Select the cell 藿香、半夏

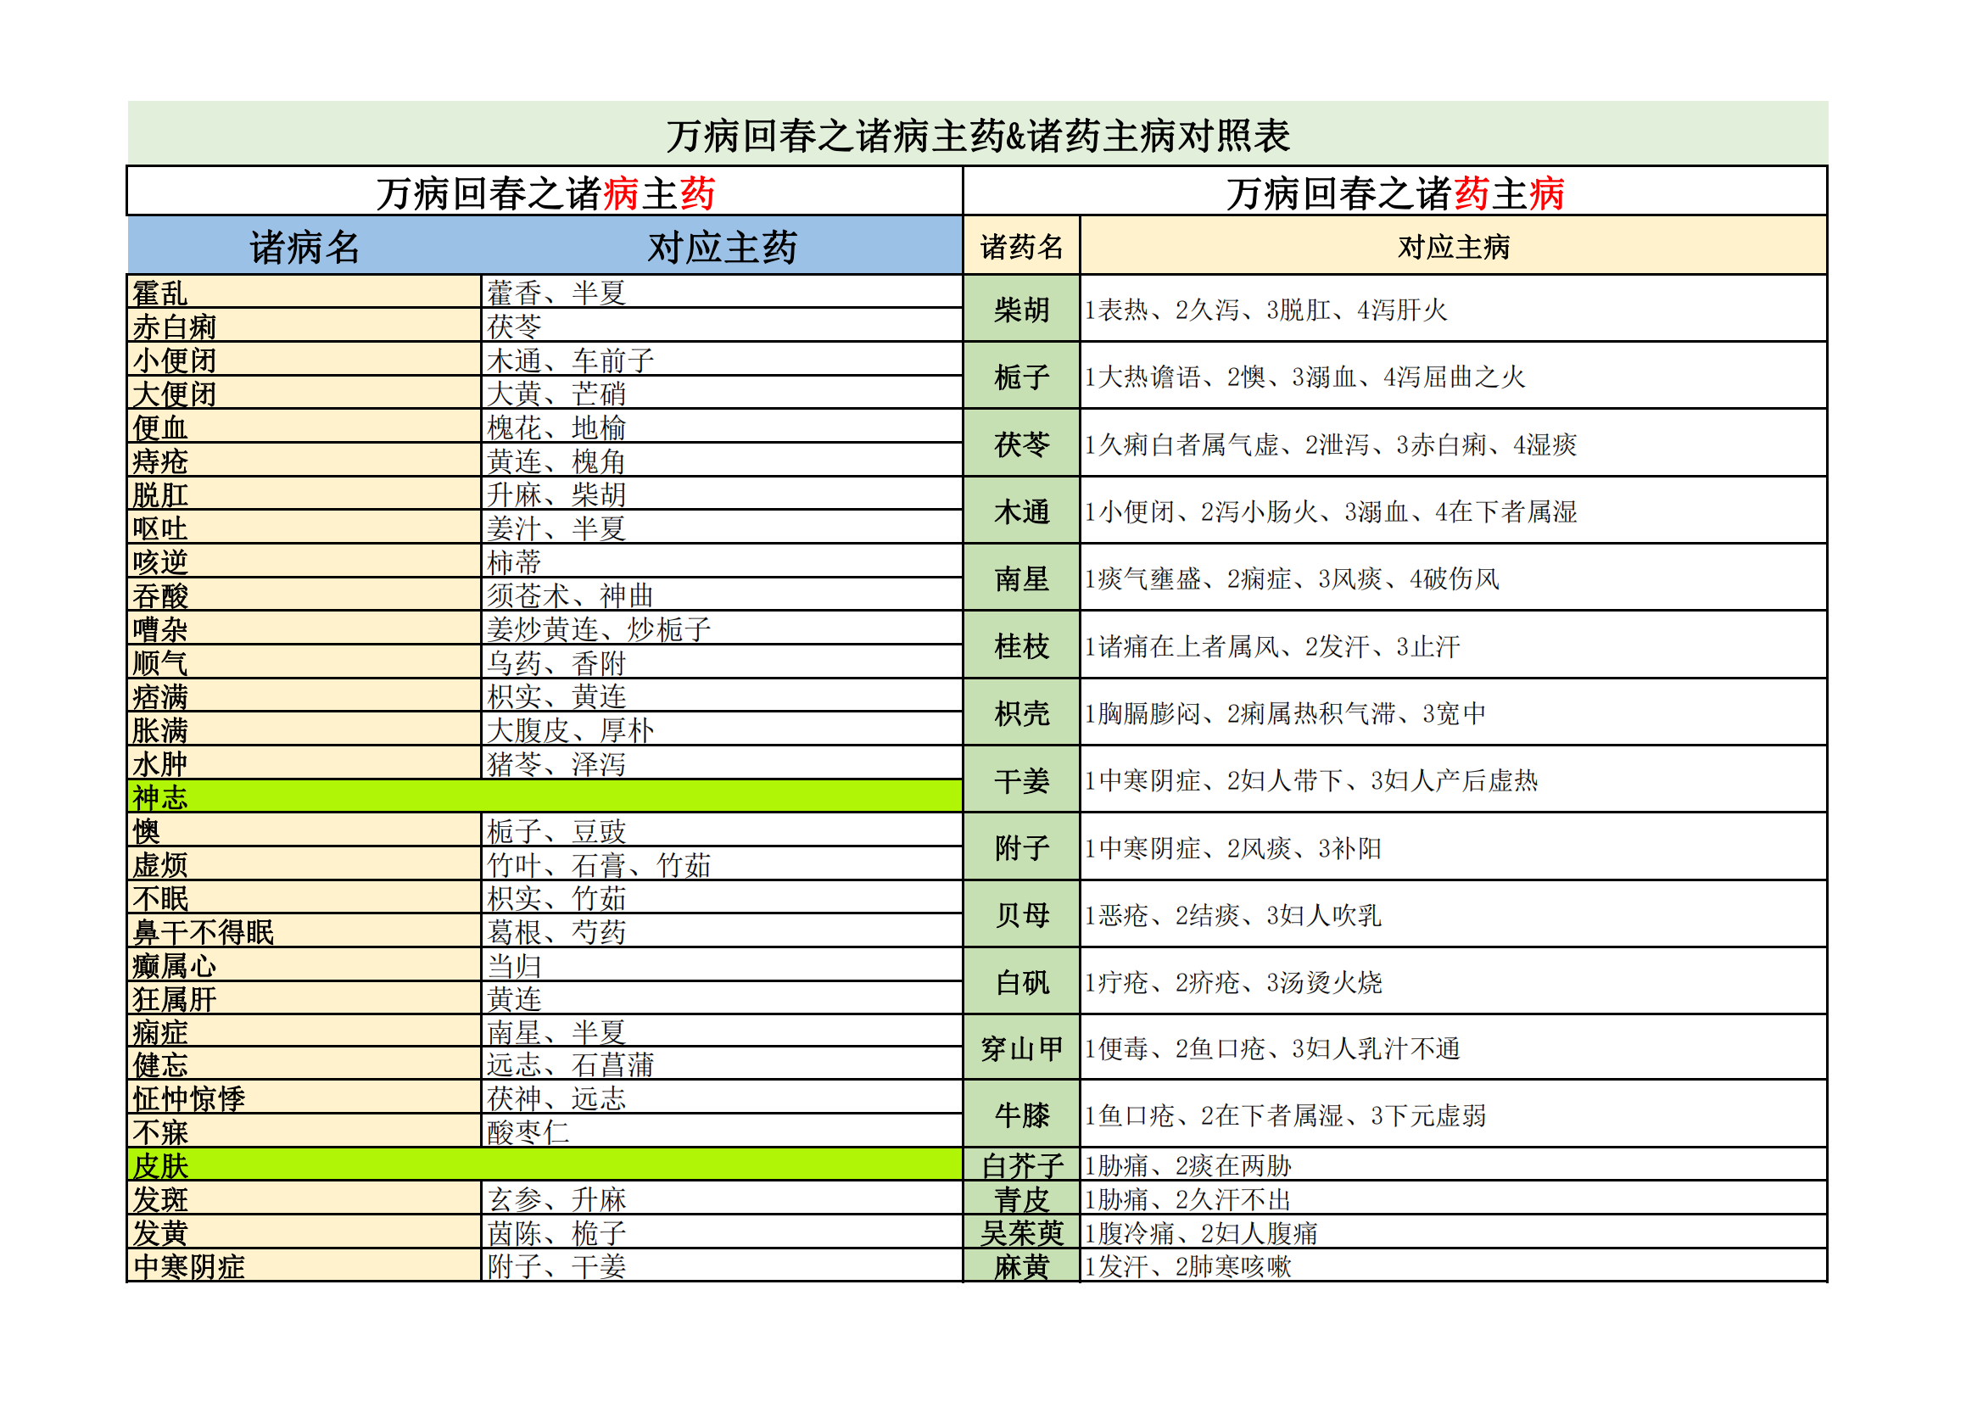tap(722, 292)
